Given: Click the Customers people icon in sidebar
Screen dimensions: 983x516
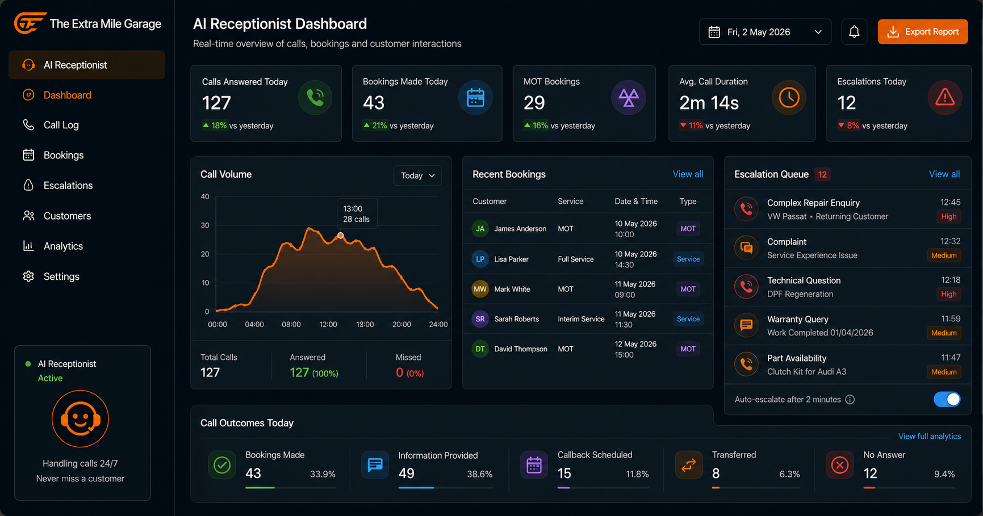Looking at the screenshot, I should [28, 216].
